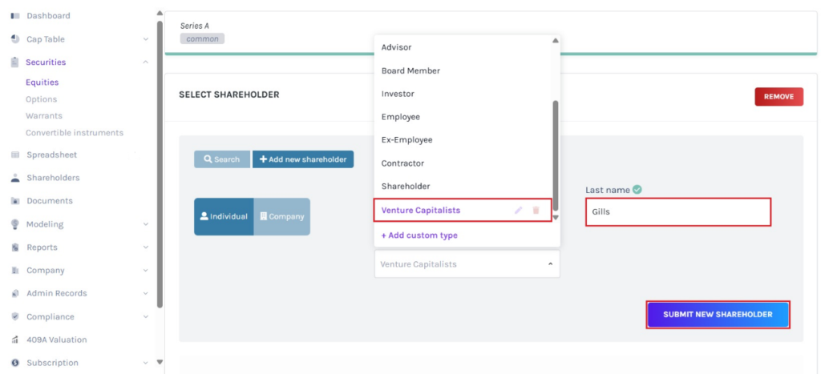
Task: Collapse the Securities sidebar section
Action: [145, 62]
